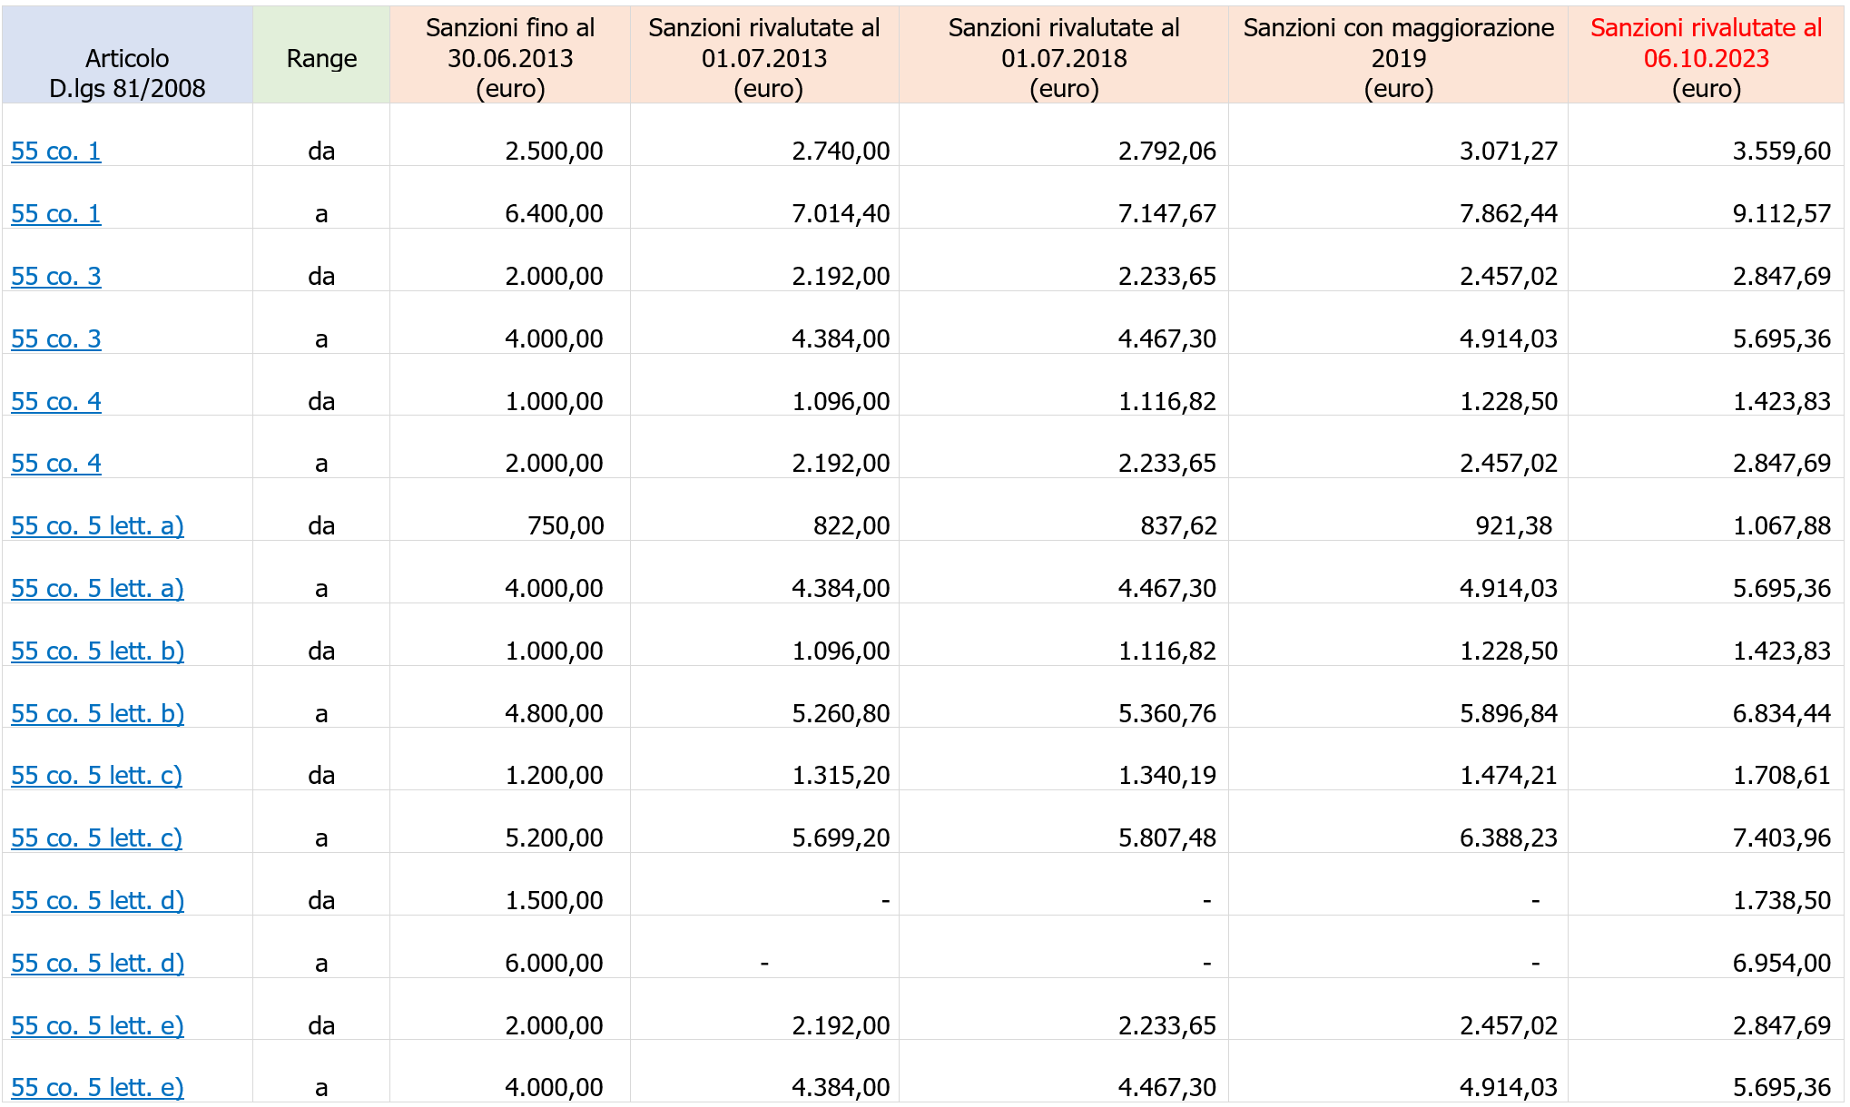Viewport: 1850px width, 1107px height.
Task: Select the 837,62 value cell
Action: click(x=1178, y=525)
